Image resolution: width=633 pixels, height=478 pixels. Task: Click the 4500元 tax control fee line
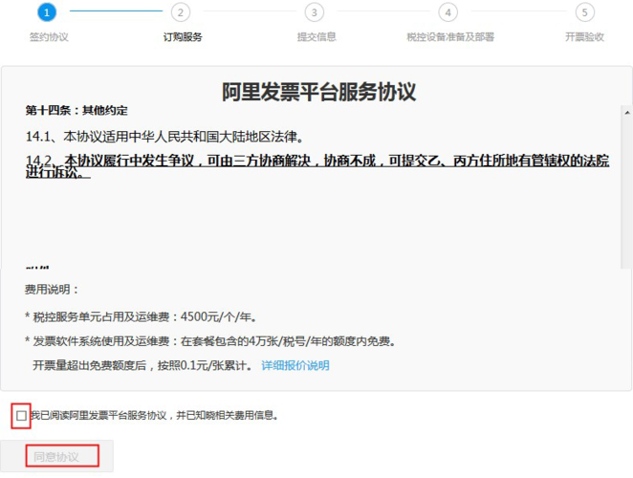click(141, 316)
